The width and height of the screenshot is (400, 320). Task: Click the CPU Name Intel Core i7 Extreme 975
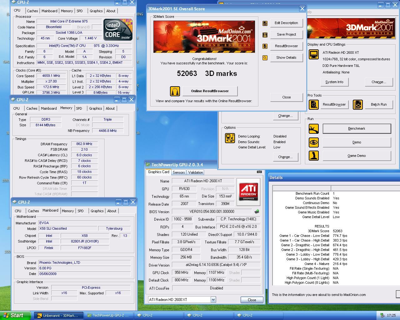[x=69, y=22]
